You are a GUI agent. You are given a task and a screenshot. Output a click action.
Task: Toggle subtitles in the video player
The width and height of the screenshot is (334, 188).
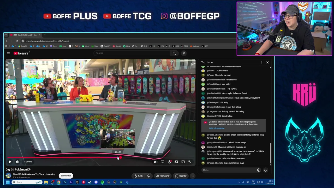click(163, 162)
